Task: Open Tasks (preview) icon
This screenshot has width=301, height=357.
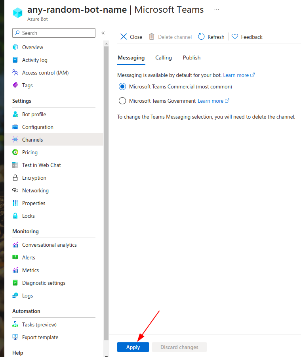Action: (x=15, y=324)
